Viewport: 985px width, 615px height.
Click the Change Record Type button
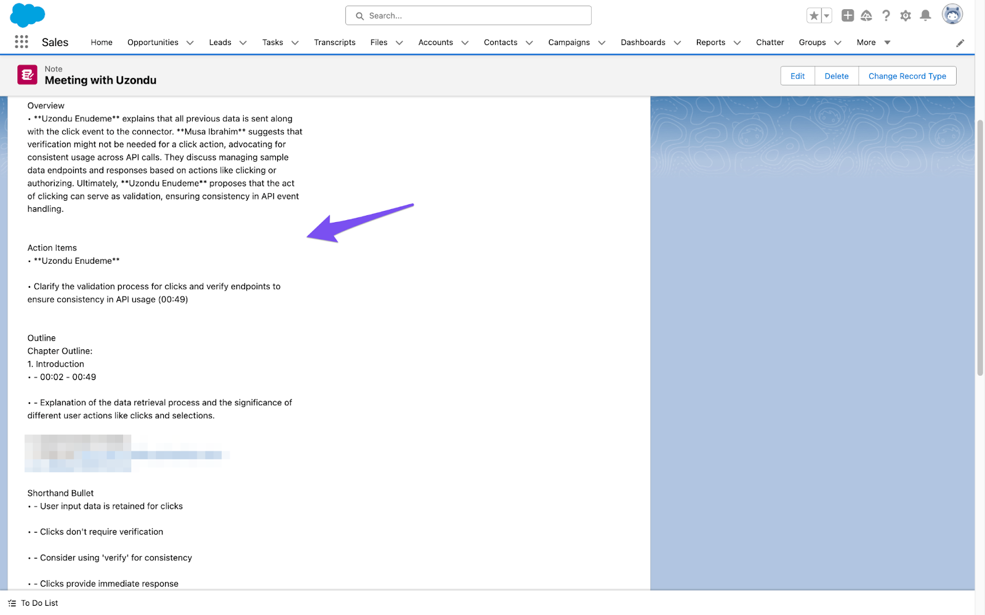pyautogui.click(x=907, y=76)
